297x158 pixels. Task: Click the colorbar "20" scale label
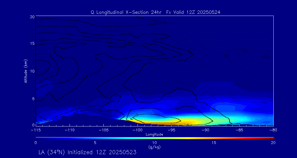(x=273, y=143)
